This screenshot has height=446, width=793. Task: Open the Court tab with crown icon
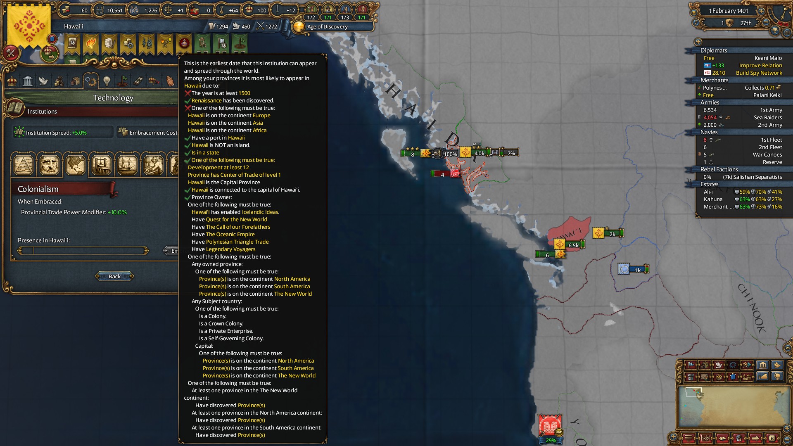coord(12,81)
